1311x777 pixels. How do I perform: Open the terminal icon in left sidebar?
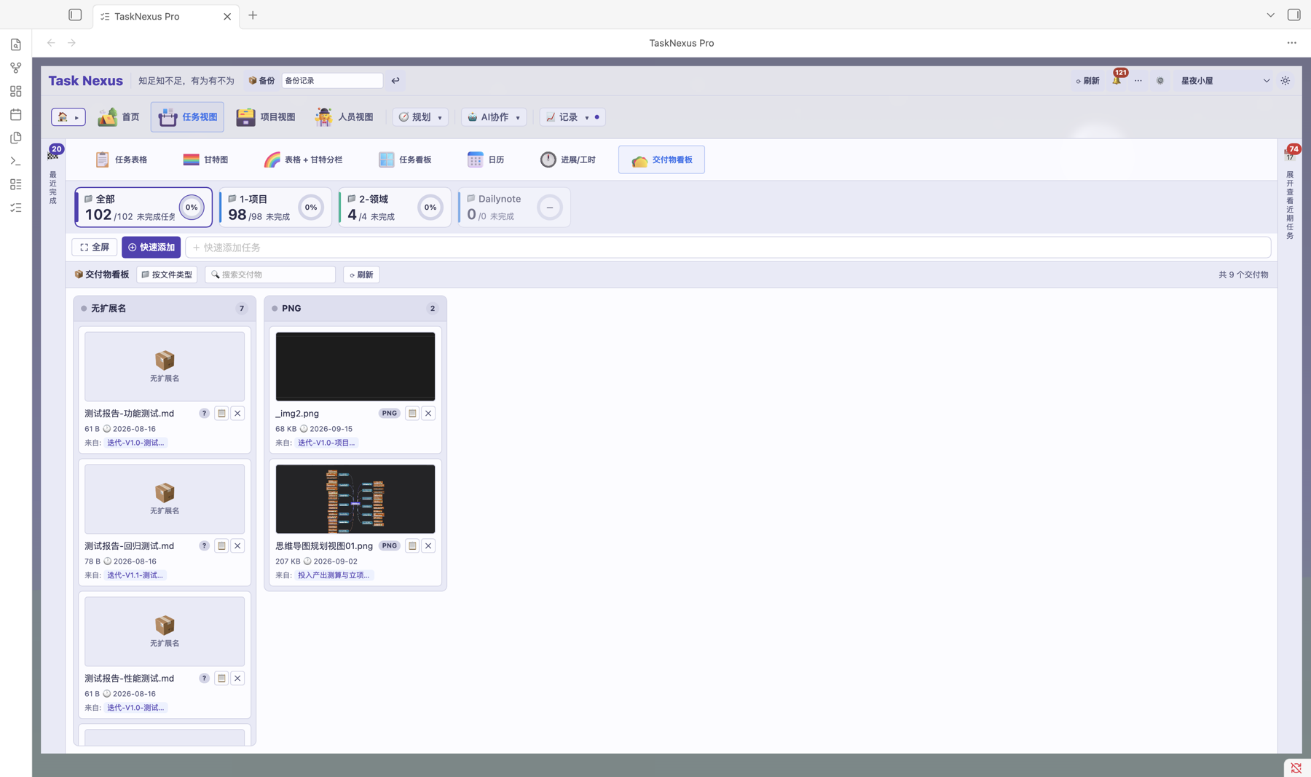16,161
